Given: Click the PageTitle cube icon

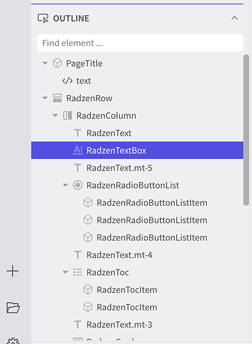Looking at the screenshot, I should coord(57,63).
